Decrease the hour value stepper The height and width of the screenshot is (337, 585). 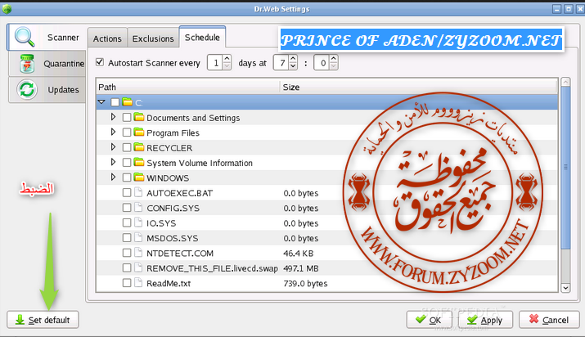293,66
